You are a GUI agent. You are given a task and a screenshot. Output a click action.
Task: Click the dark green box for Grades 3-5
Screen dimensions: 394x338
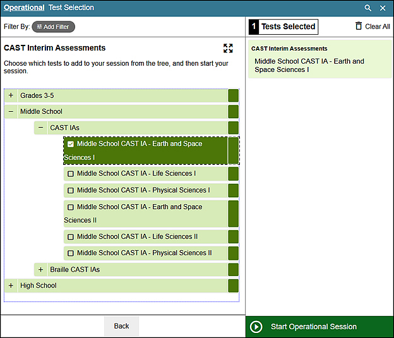pyautogui.click(x=233, y=95)
